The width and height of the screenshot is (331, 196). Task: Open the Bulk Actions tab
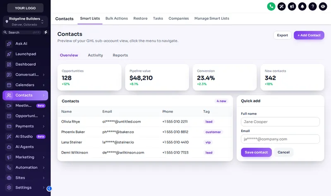117,18
